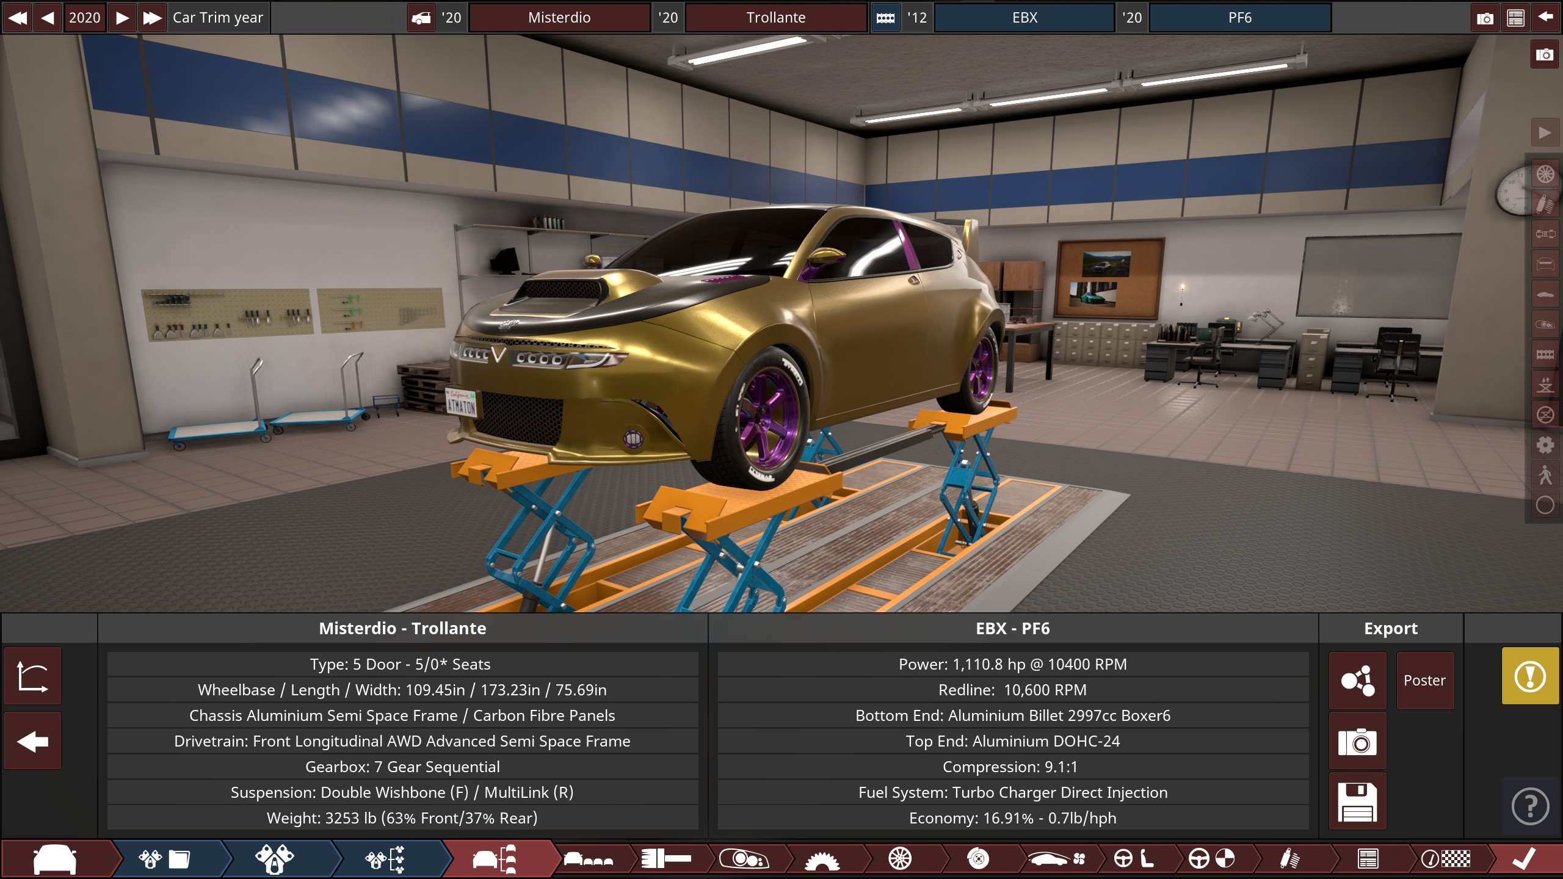Viewport: 1563px width, 879px height.
Task: Open the aerodynamics and cooling tab
Action: click(1056, 859)
